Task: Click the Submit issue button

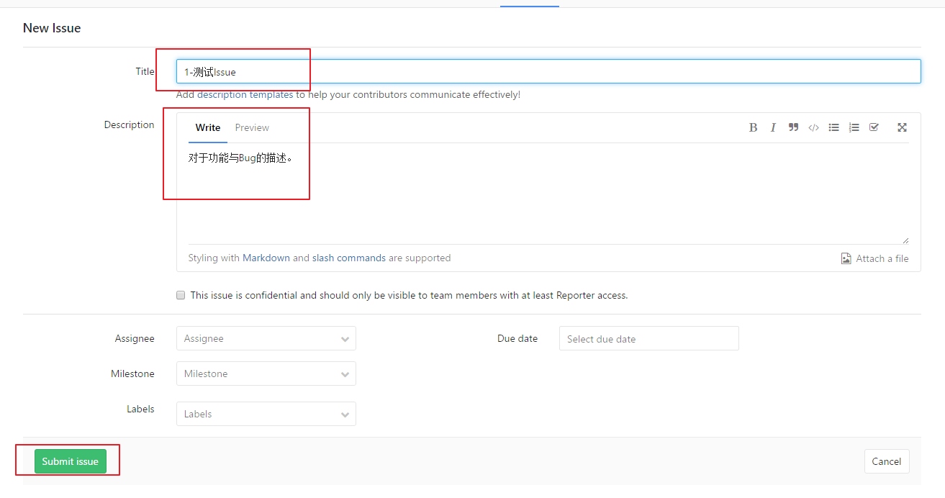Action: (69, 461)
